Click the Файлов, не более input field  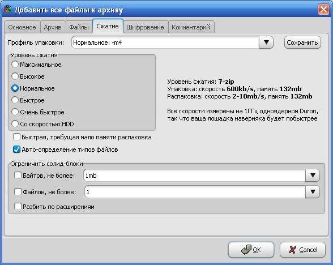pos(195,192)
